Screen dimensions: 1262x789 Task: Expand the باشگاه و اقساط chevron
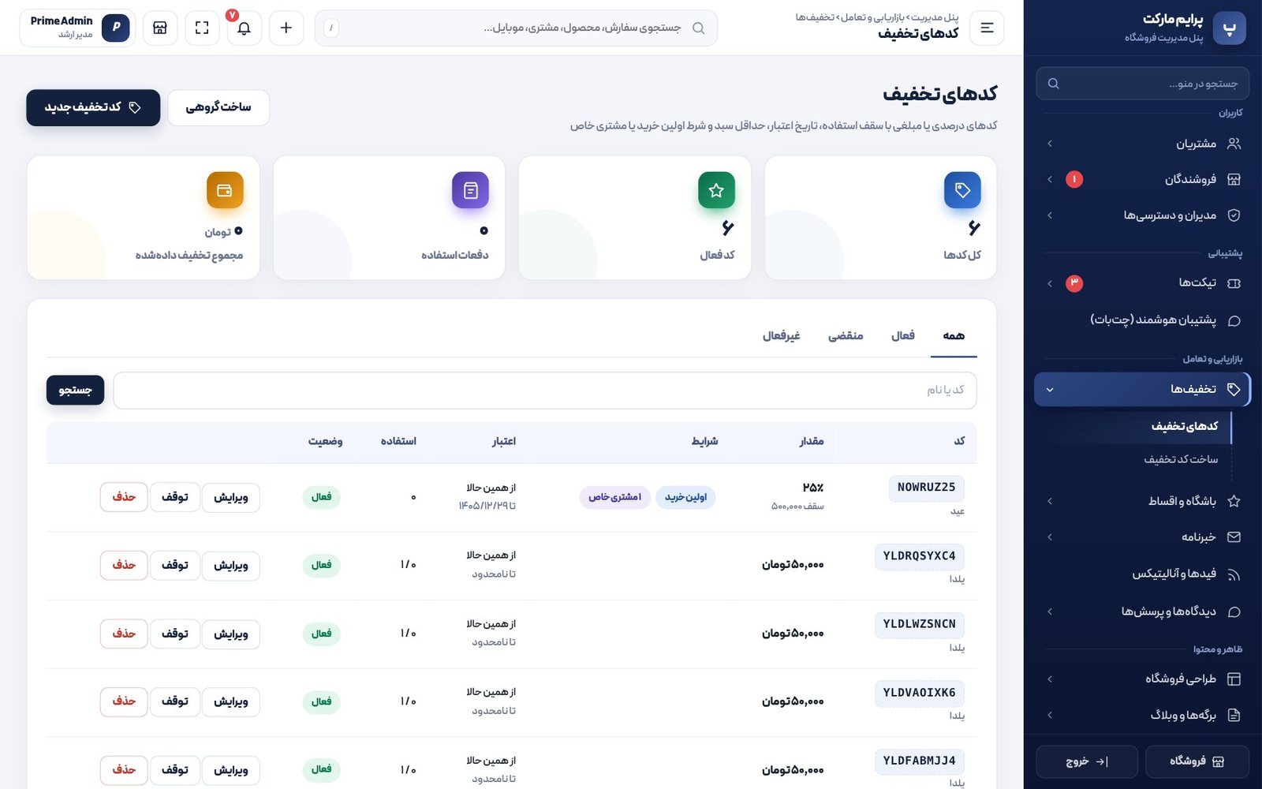1050,501
